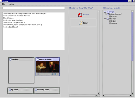Open the File menu
This screenshot has width=135, height=98.
tap(3, 4)
